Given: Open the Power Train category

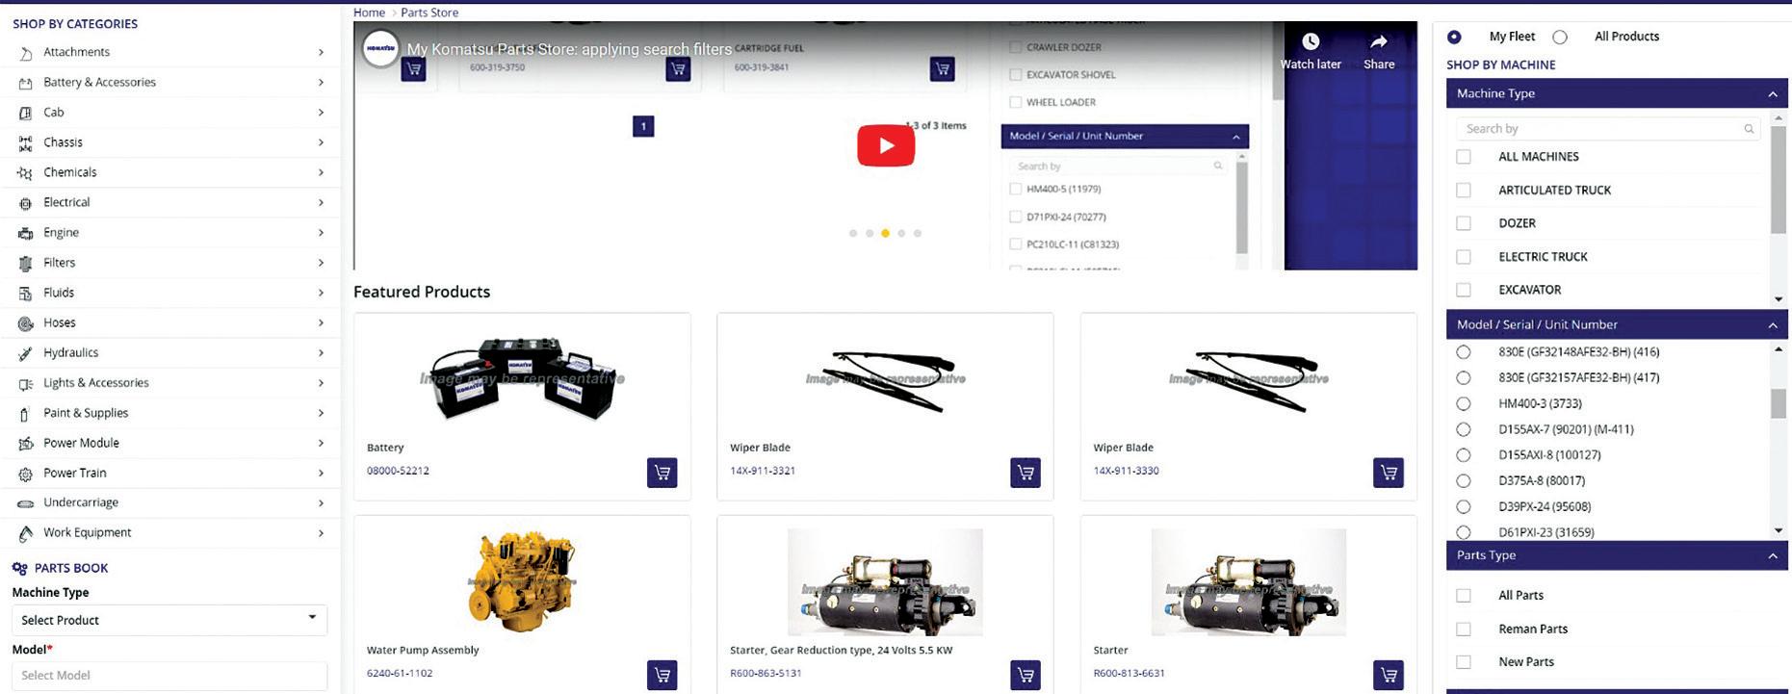Looking at the screenshot, I should pos(75,473).
